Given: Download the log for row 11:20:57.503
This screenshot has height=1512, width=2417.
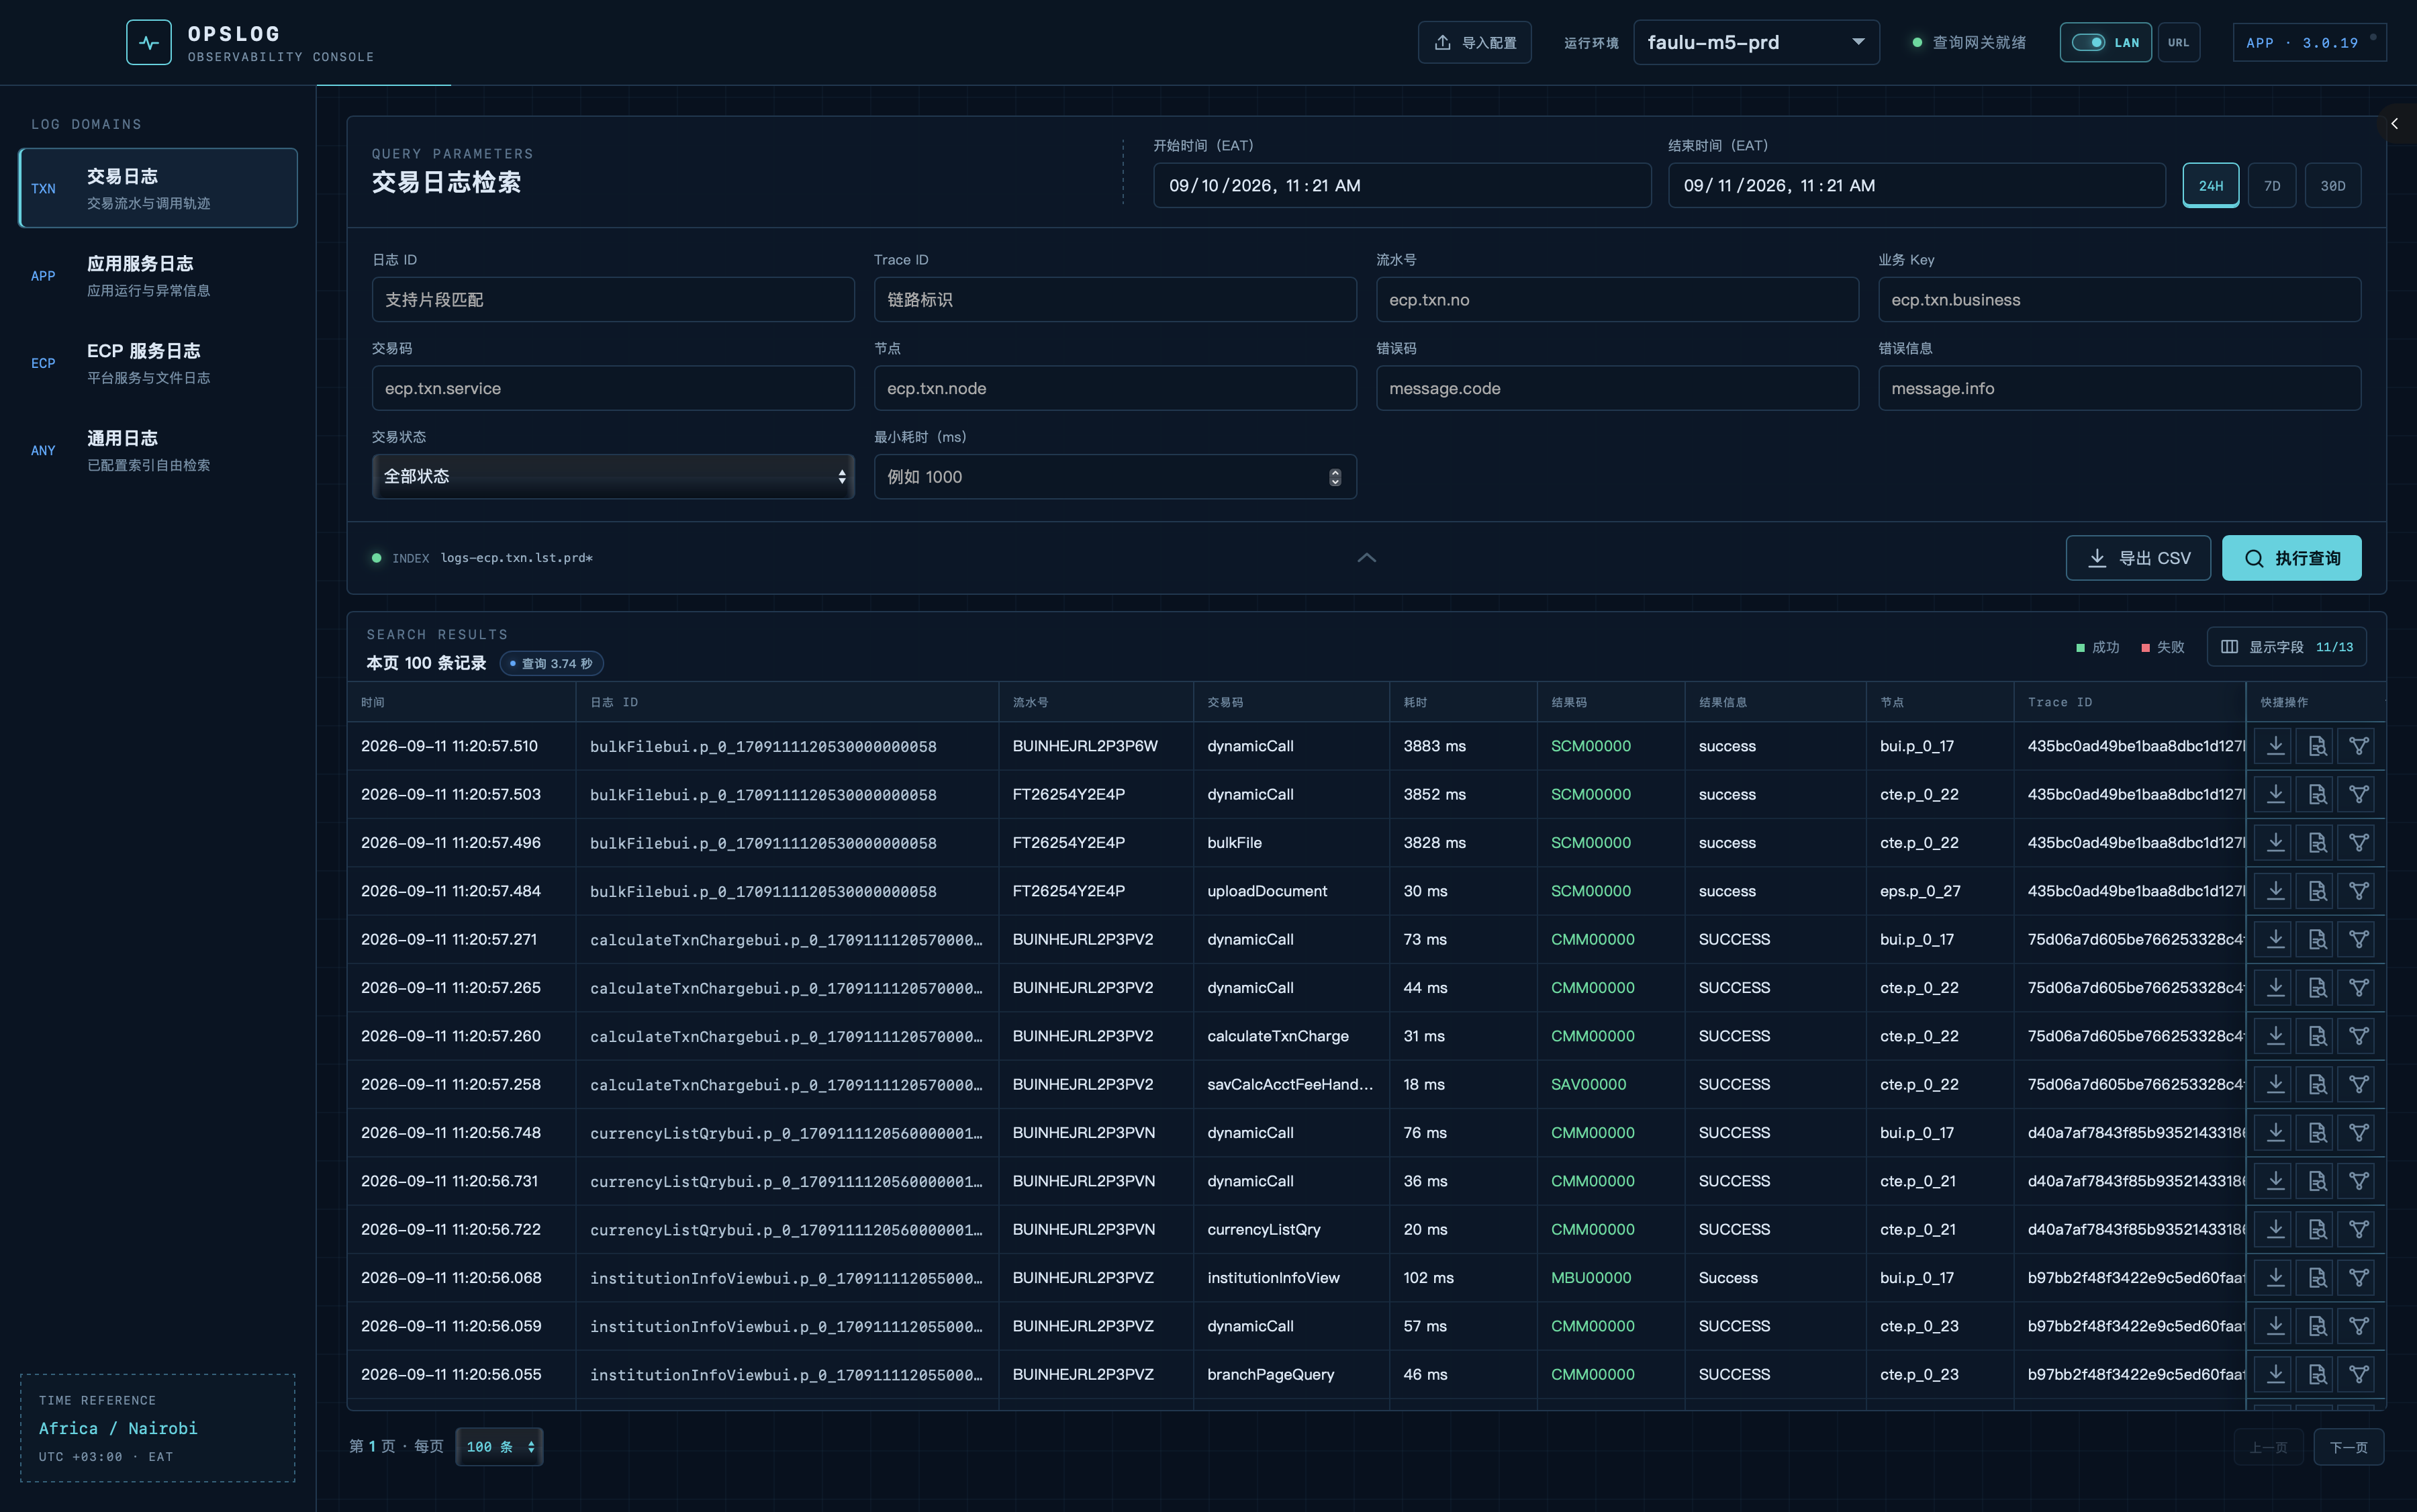Looking at the screenshot, I should pos(2275,794).
